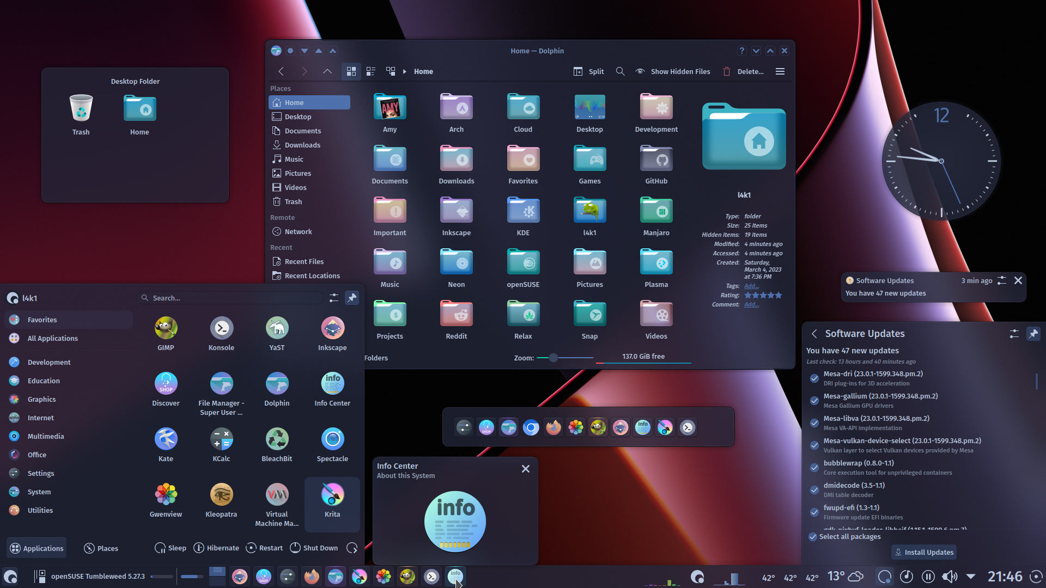Launch Konsole from the favorites grid
The width and height of the screenshot is (1046, 588).
(x=221, y=333)
